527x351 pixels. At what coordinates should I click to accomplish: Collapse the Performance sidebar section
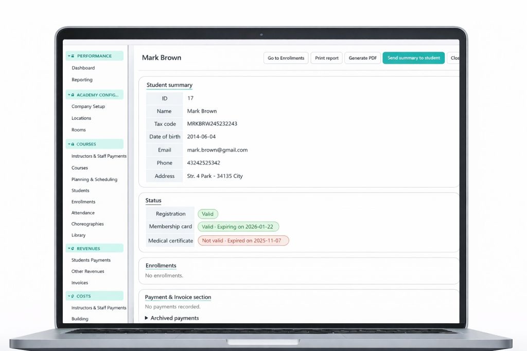pos(94,56)
